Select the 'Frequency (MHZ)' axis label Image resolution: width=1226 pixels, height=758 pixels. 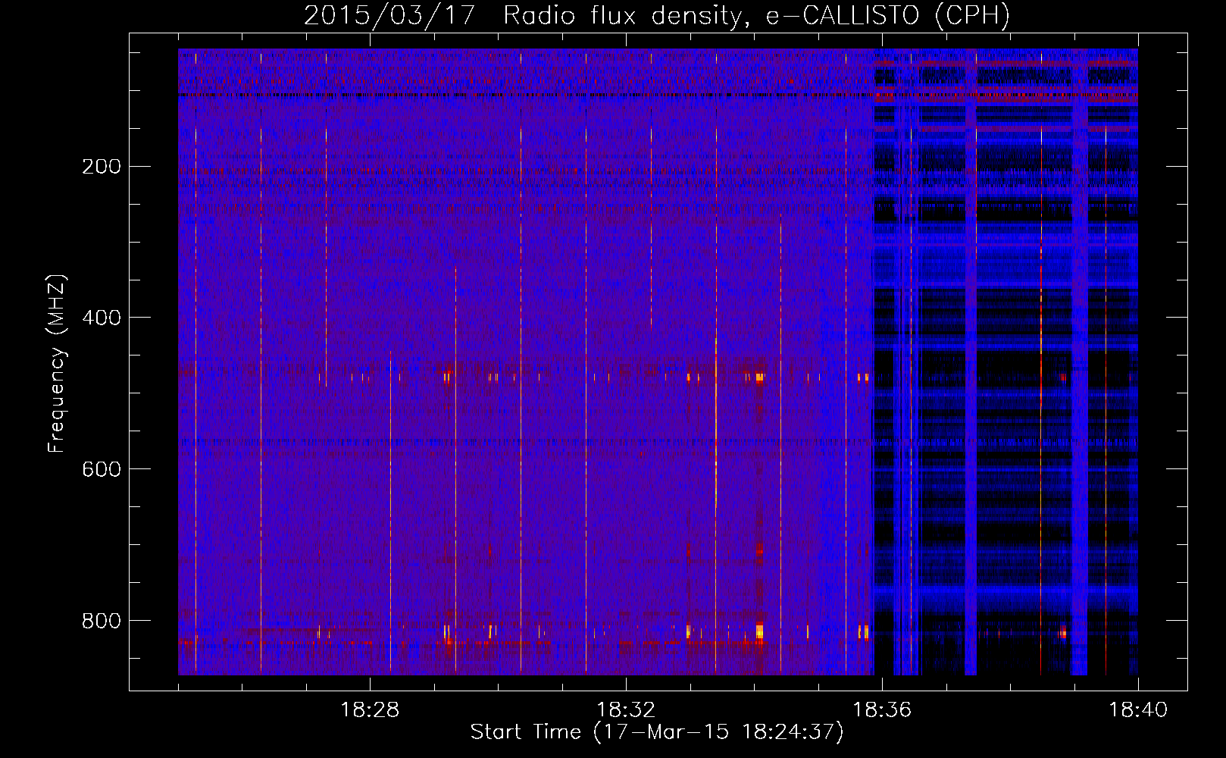(x=57, y=364)
